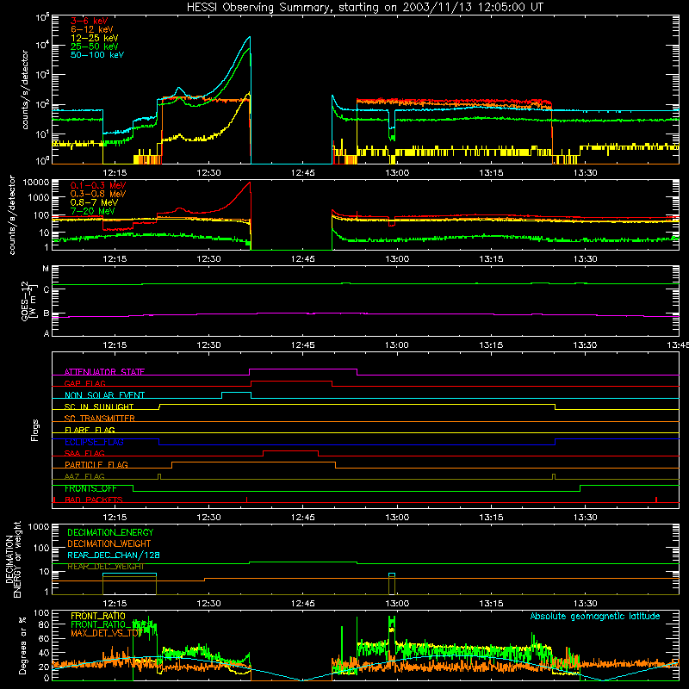This screenshot has height=689, width=689.
Task: Click the yellow 12-25 keV legend entry
Action: (95, 38)
